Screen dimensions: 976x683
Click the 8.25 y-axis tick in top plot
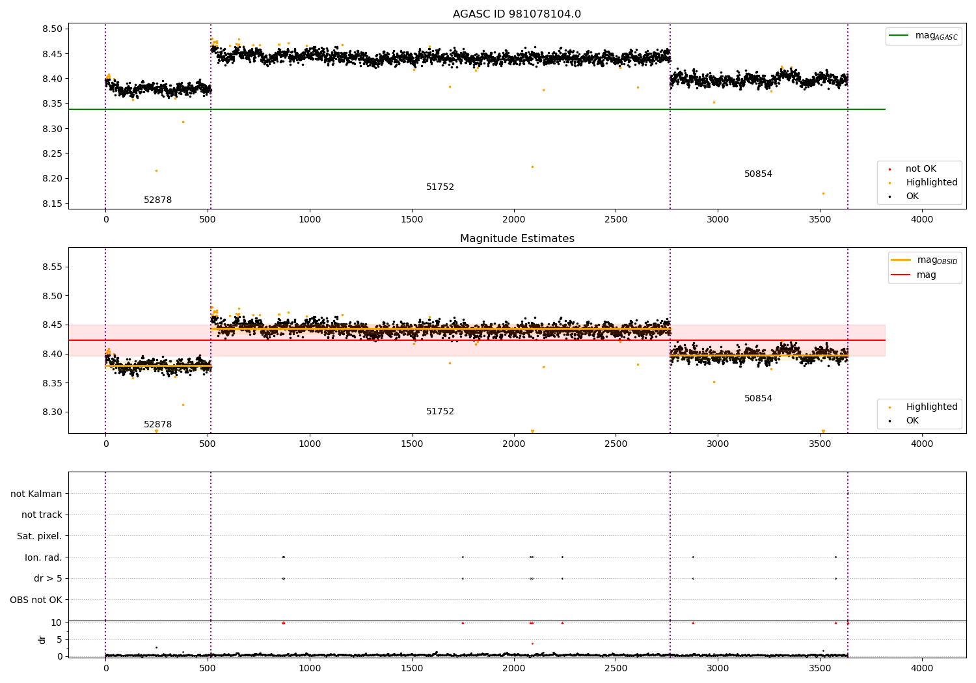tap(53, 154)
